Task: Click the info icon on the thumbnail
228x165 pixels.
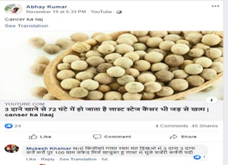Action: pyautogui.click(x=211, y=100)
